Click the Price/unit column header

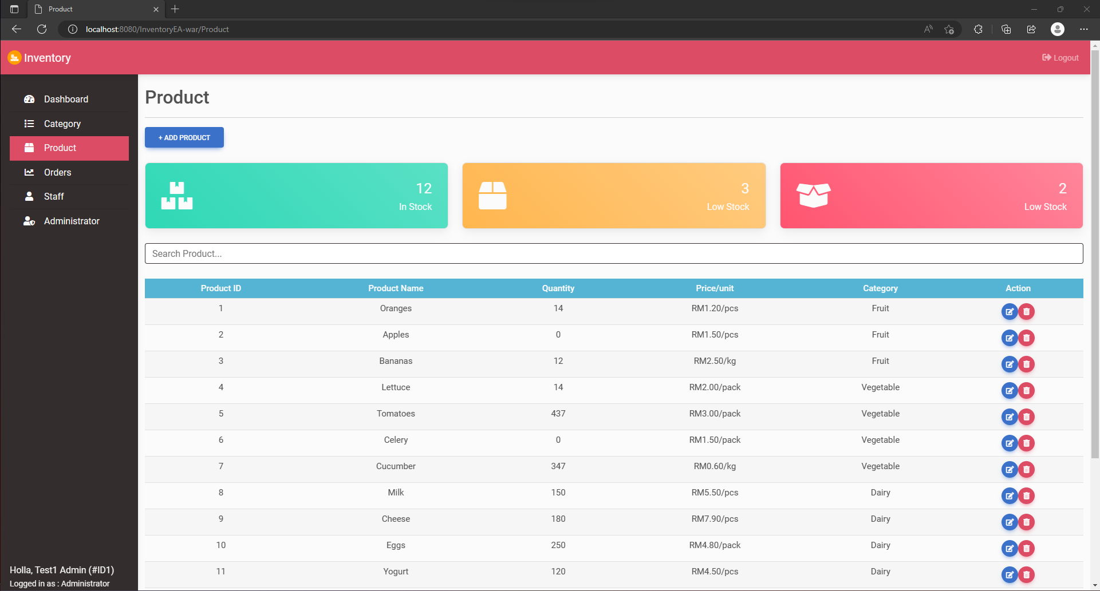(x=715, y=288)
